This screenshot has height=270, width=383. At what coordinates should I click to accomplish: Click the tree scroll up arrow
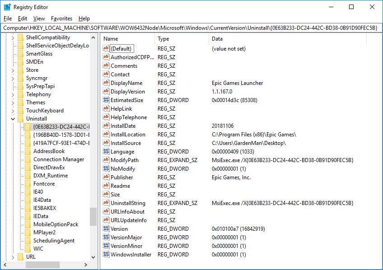coord(93,37)
